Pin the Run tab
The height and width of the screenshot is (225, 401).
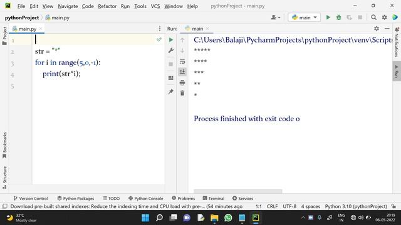tap(171, 91)
